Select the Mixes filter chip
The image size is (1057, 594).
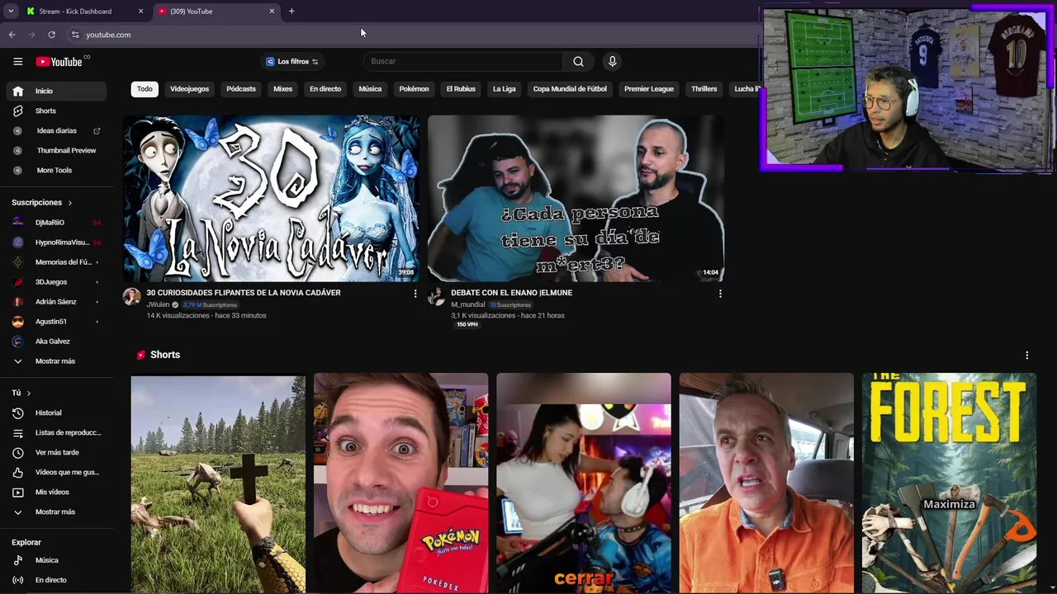282,89
